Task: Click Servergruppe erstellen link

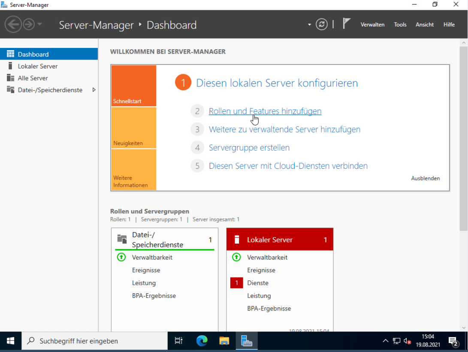Action: coord(249,148)
